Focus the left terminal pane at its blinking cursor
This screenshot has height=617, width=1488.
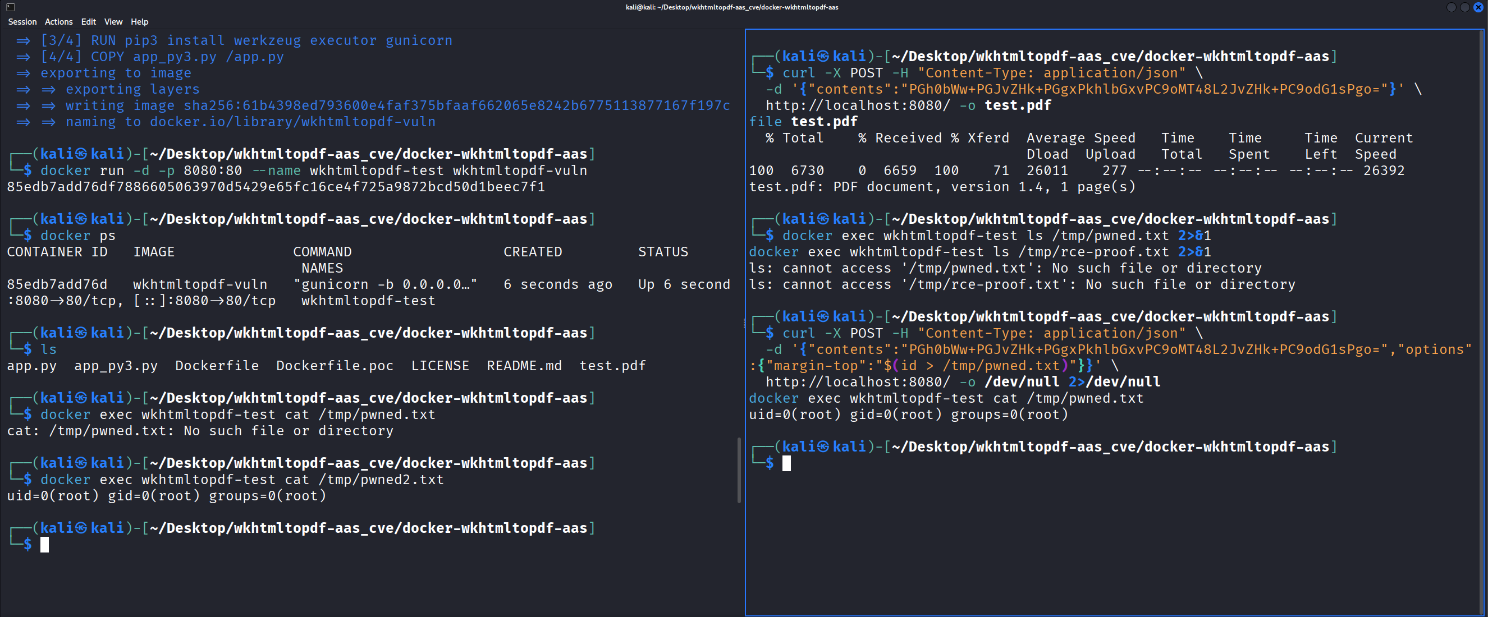pyautogui.click(x=44, y=544)
